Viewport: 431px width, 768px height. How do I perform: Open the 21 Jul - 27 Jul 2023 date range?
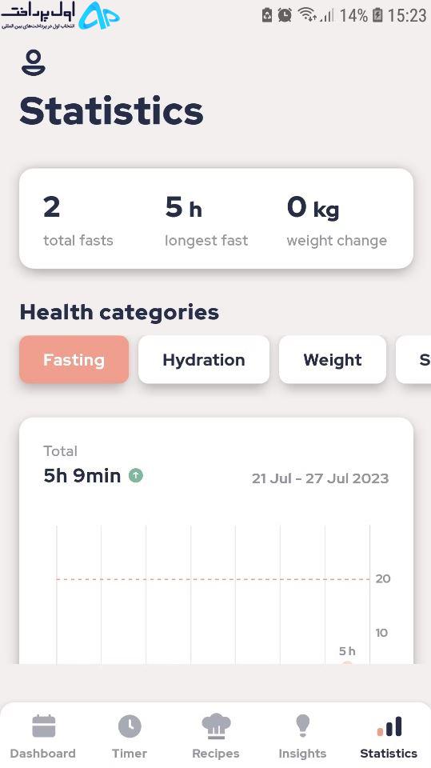click(321, 478)
